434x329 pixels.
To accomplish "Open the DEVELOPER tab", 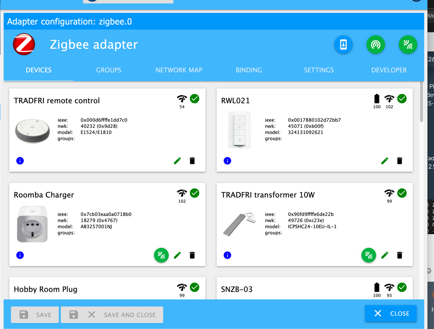I will tap(389, 70).
